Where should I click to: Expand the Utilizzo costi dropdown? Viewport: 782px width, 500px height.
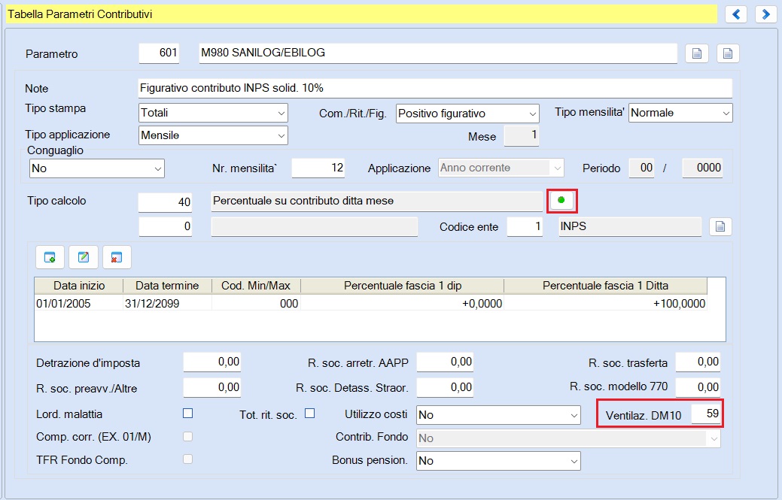pos(498,415)
